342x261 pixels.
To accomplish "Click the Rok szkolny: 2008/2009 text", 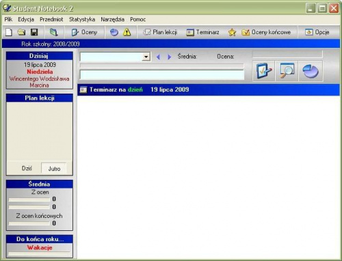I will [51, 44].
